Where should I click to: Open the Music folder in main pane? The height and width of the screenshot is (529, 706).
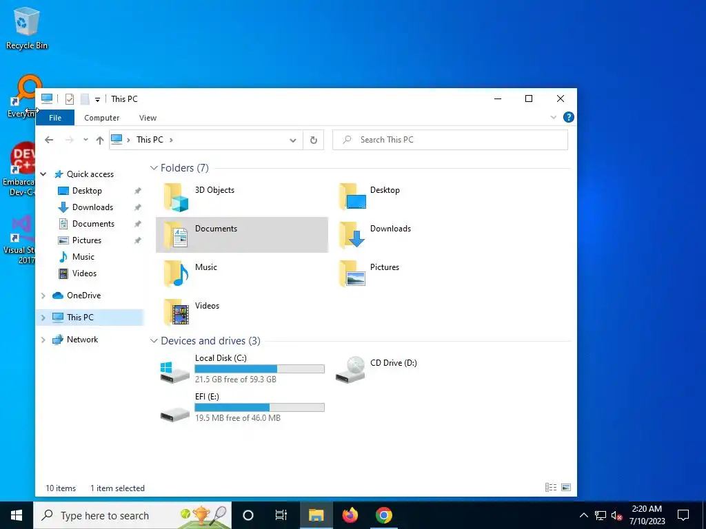[x=242, y=273]
